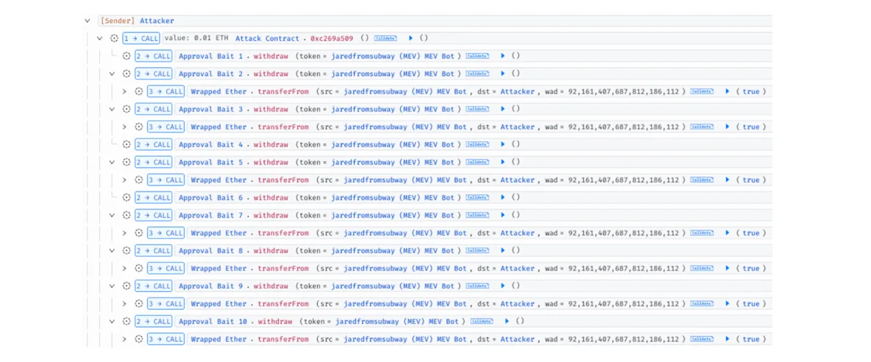The height and width of the screenshot is (362, 871).
Task: Click the 3 → CALL badge under Approval Bait 7
Action: (x=165, y=233)
